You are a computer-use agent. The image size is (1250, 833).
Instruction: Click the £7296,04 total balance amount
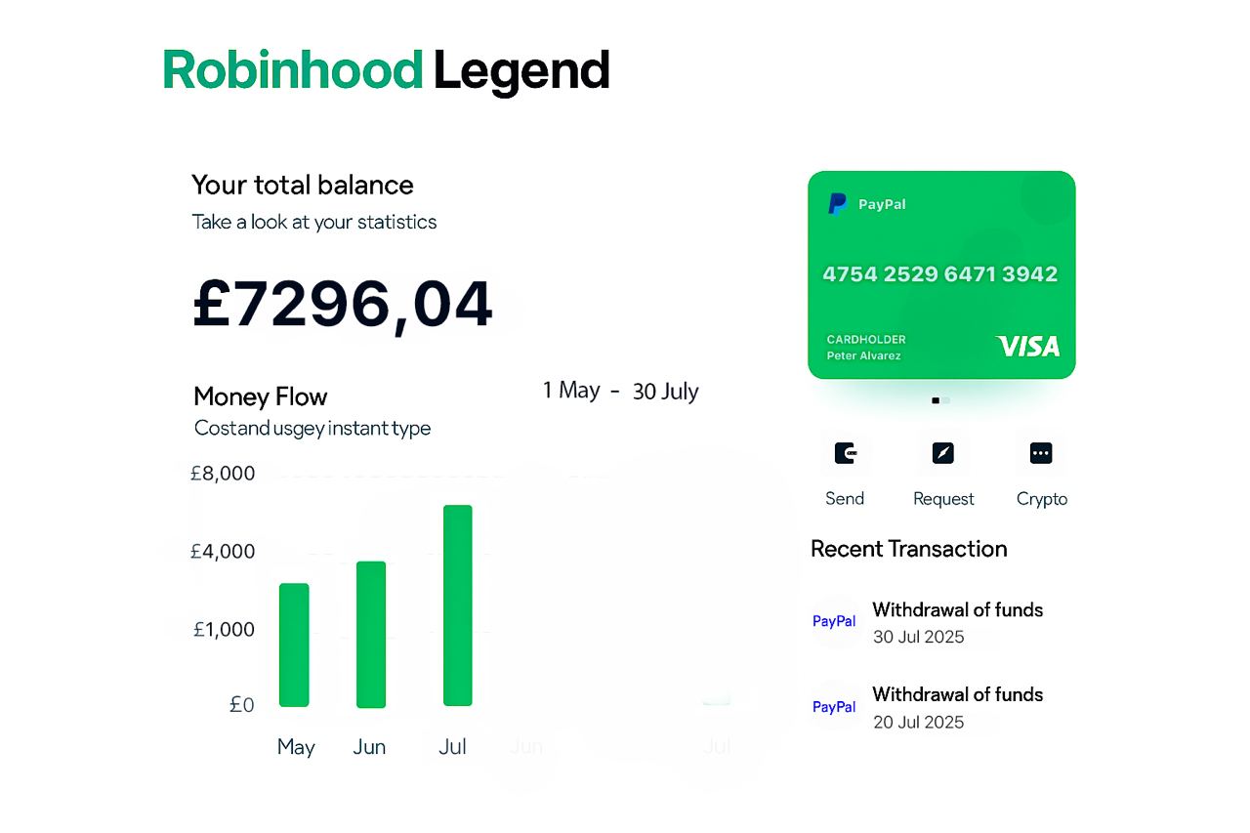coord(343,304)
